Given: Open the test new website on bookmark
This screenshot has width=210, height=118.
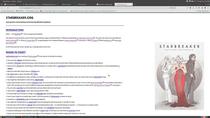Looking at the screenshot, I should pos(109,11).
